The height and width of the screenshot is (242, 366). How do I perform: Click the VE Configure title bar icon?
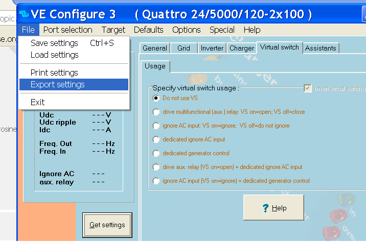click(x=24, y=14)
